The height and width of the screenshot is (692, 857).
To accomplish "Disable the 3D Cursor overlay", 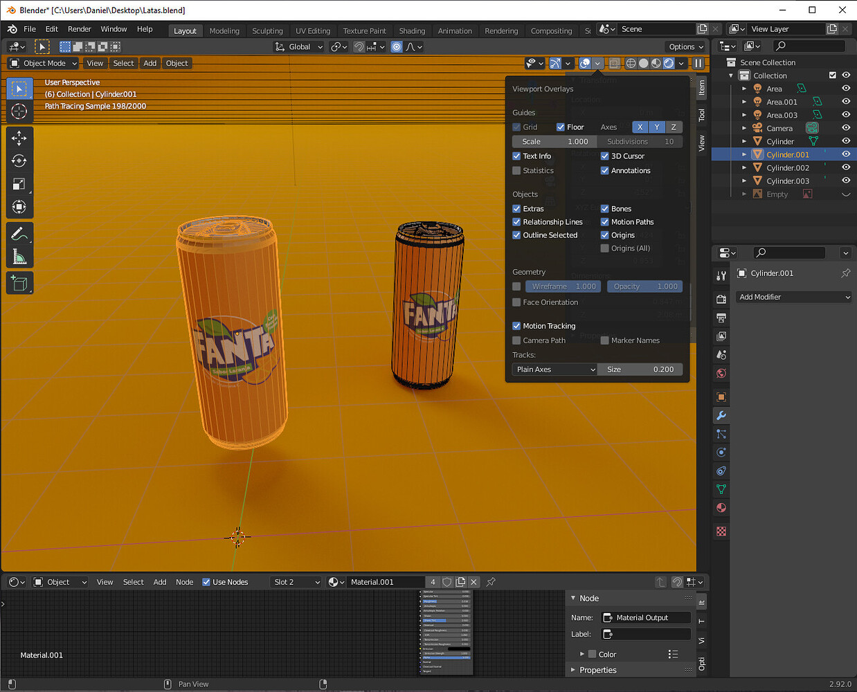I will (x=604, y=156).
